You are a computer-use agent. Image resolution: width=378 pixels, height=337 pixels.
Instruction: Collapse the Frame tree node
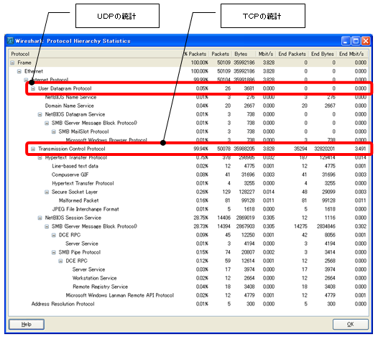(12, 63)
